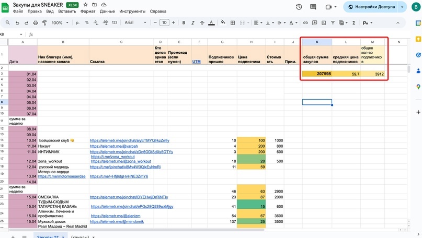Open the share options dropdown arrow
Viewport: 422px width, 238px height.
pyautogui.click(x=402, y=7)
